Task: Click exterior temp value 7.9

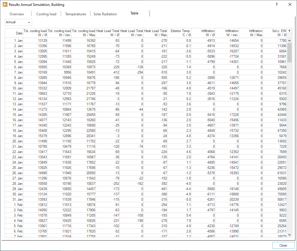Action: [x=179, y=221]
